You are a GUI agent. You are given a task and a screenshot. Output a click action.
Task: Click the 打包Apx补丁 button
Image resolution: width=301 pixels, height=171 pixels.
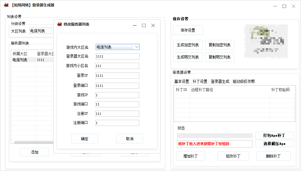tap(274, 135)
